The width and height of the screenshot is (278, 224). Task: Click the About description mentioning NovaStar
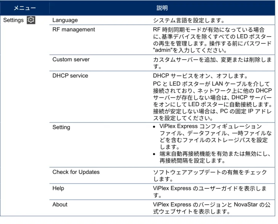pyautogui.click(x=212, y=208)
